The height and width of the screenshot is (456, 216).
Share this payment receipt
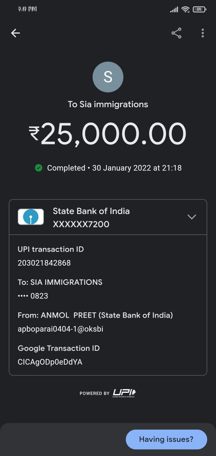(x=176, y=33)
